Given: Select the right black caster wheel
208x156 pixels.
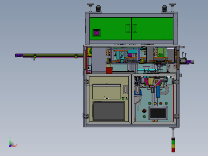Looking at the screenshot, I should tap(164, 8).
